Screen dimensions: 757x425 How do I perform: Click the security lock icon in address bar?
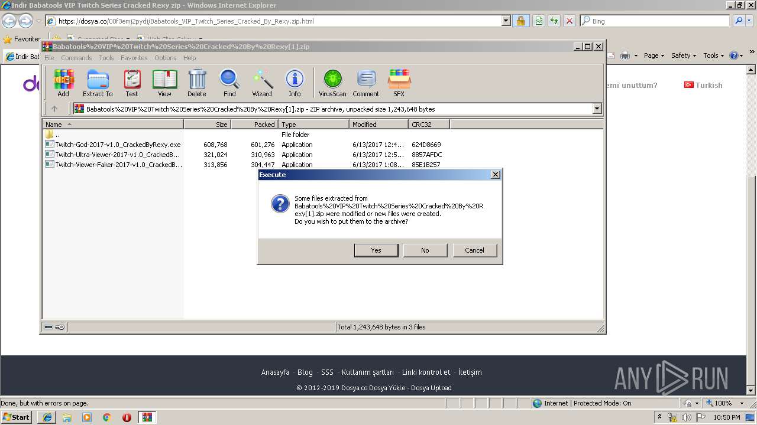520,21
